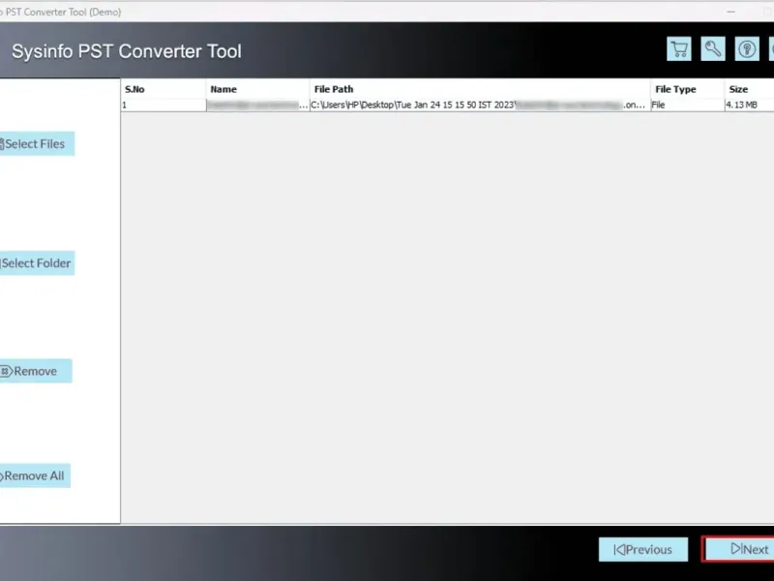The height and width of the screenshot is (581, 774).
Task: Go back with the Previous button
Action: coord(643,549)
